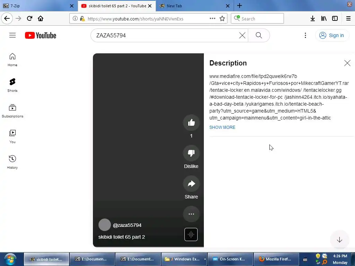Open second E:\Document... 7-Zip taskbar item
Viewport: 355px width, 266px height.
coord(138,259)
